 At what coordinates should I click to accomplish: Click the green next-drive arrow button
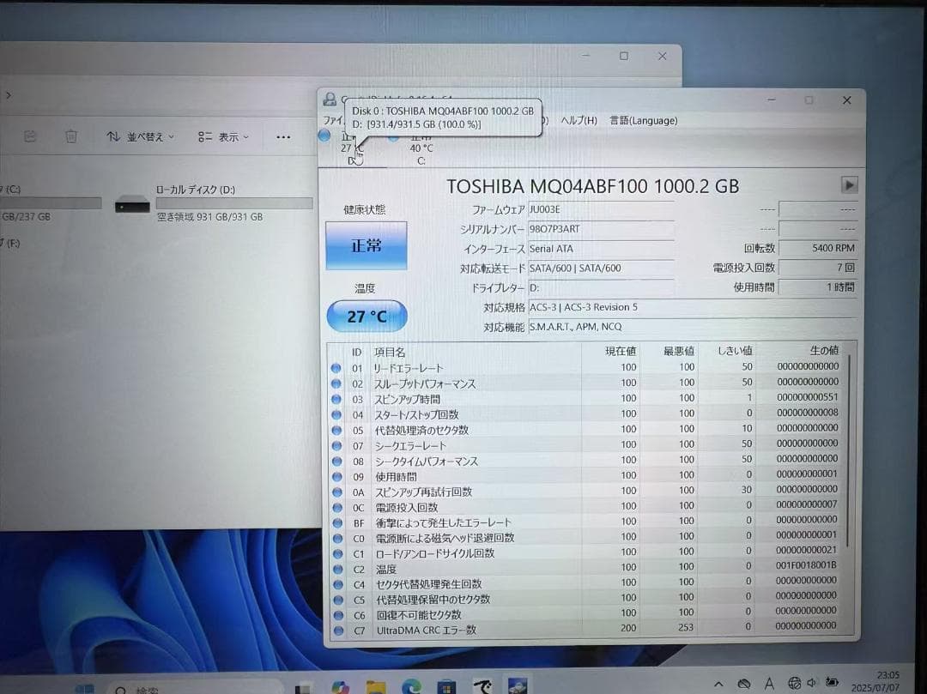pos(849,184)
